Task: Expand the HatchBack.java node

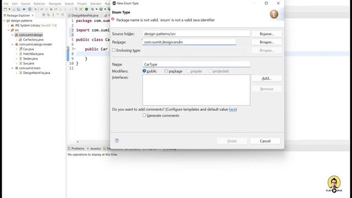Action: click(x=16, y=54)
